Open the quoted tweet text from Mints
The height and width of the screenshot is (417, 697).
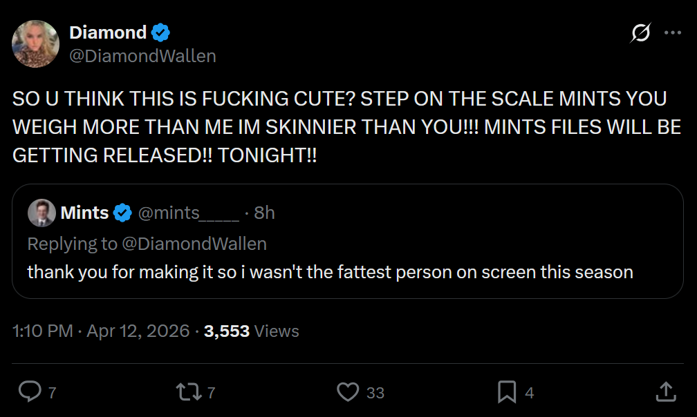tap(330, 272)
